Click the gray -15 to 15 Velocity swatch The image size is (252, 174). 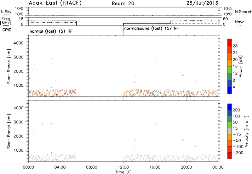coord(230,131)
